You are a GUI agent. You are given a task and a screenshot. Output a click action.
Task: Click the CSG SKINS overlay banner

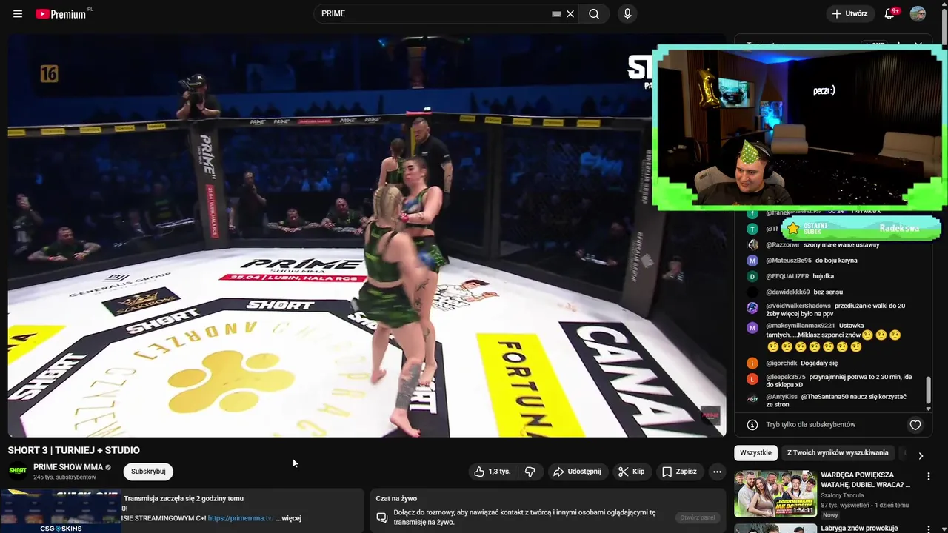61,512
